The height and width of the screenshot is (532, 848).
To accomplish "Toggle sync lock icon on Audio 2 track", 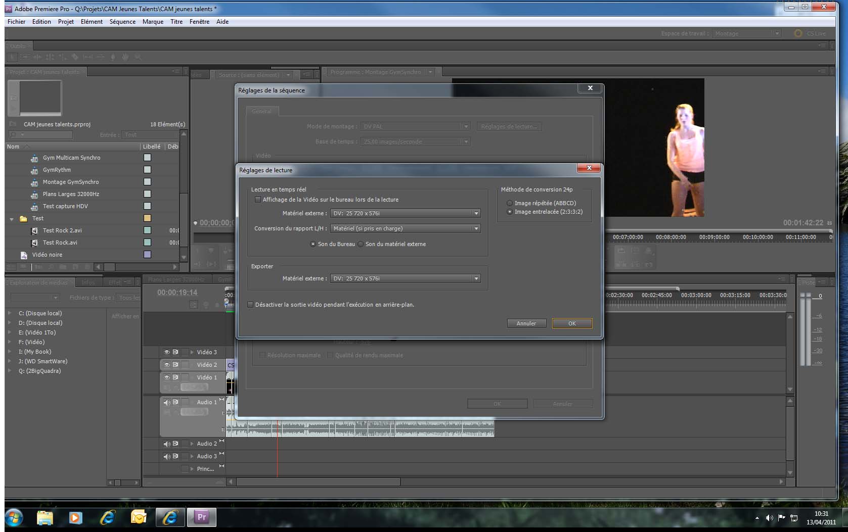I will pos(175,444).
